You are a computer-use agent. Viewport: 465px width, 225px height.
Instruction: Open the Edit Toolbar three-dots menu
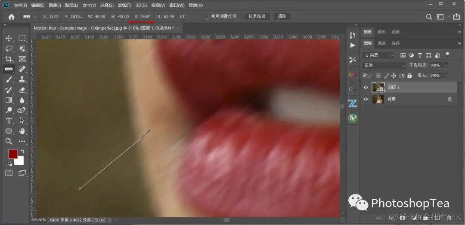pyautogui.click(x=22, y=141)
